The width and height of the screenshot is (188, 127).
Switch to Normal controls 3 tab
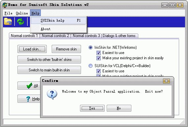point(86,36)
